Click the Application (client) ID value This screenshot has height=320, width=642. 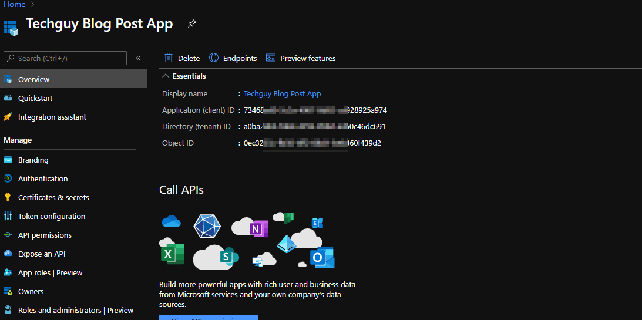click(x=315, y=110)
